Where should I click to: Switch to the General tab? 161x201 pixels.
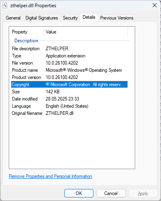(13, 18)
